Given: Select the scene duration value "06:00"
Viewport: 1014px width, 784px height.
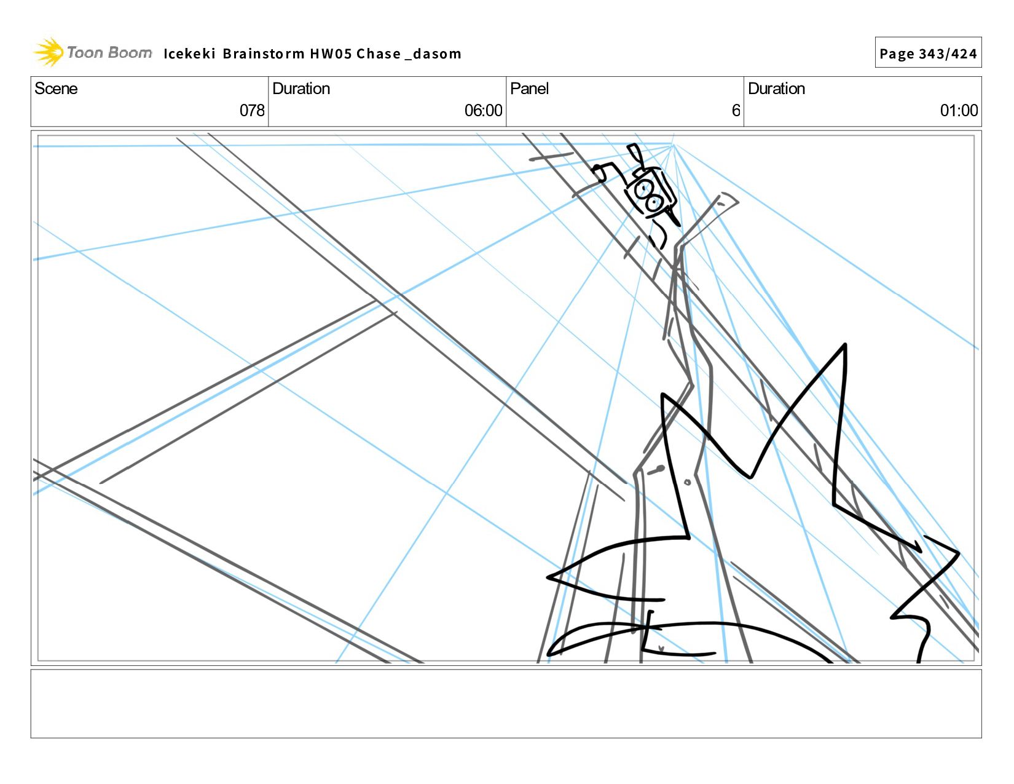Looking at the screenshot, I should 483,111.
